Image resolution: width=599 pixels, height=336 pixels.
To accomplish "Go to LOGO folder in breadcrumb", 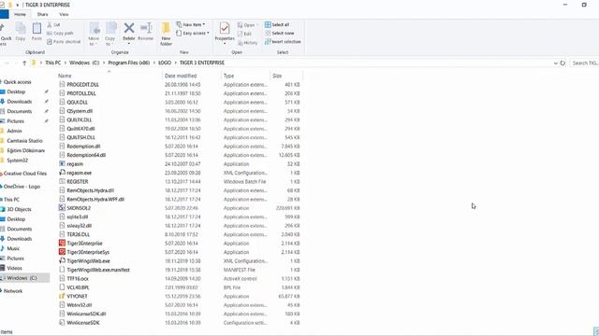I will pyautogui.click(x=165, y=63).
